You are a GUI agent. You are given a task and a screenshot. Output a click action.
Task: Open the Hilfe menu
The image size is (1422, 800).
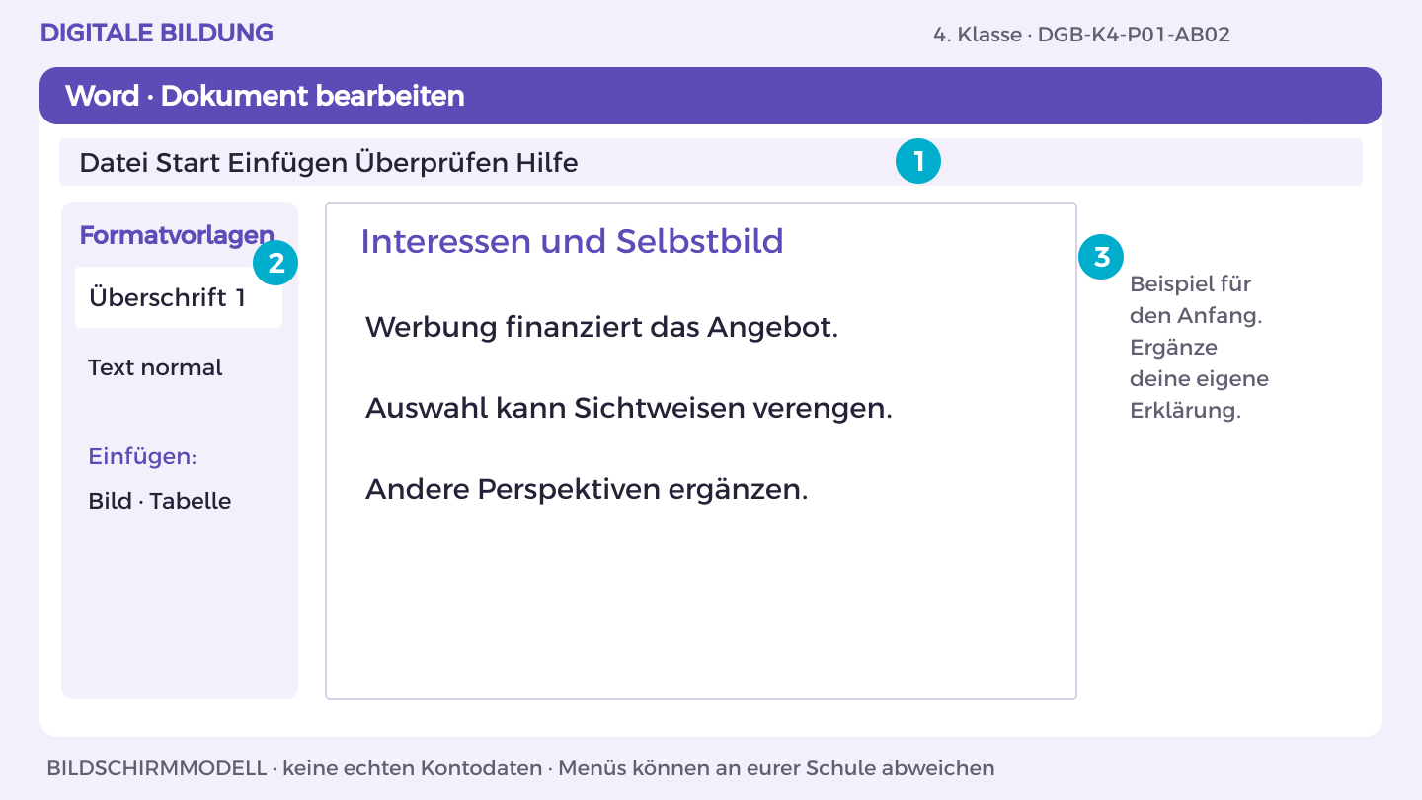[x=547, y=162]
